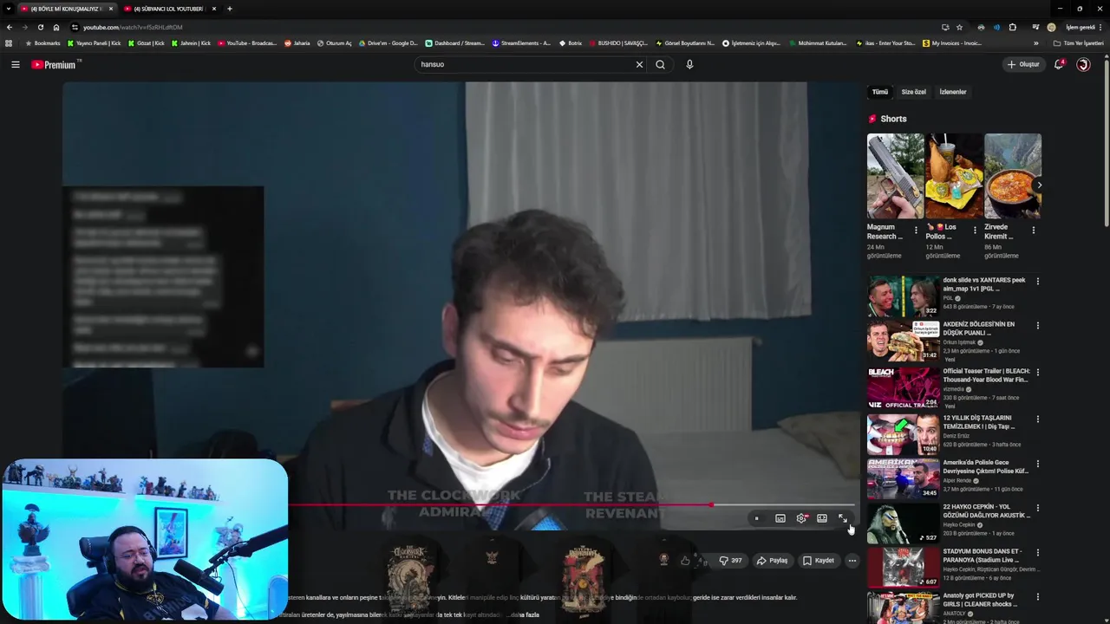The image size is (1110, 624).
Task: Open options for AKDENİZ BÖLGESİ video
Action: (1037, 325)
